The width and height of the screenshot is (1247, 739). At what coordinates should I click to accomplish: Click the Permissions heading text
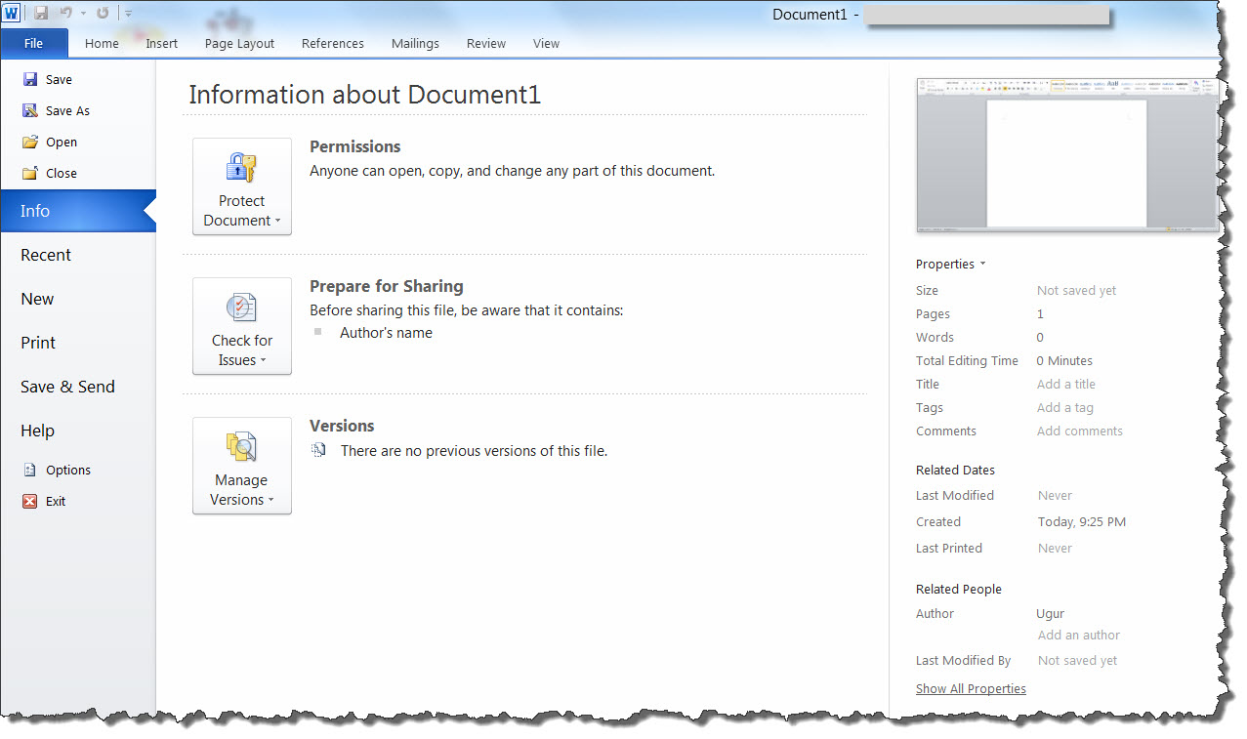pos(355,147)
